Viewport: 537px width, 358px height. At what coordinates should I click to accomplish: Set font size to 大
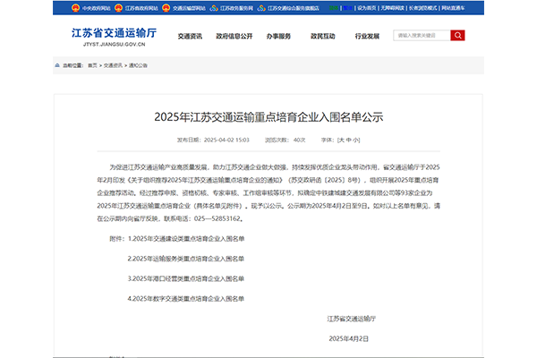tap(341, 140)
